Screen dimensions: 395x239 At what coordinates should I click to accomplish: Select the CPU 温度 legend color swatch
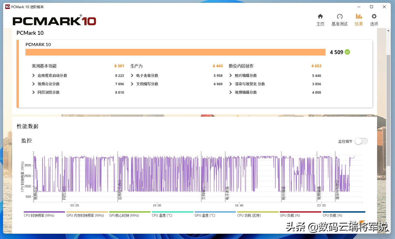172,212
